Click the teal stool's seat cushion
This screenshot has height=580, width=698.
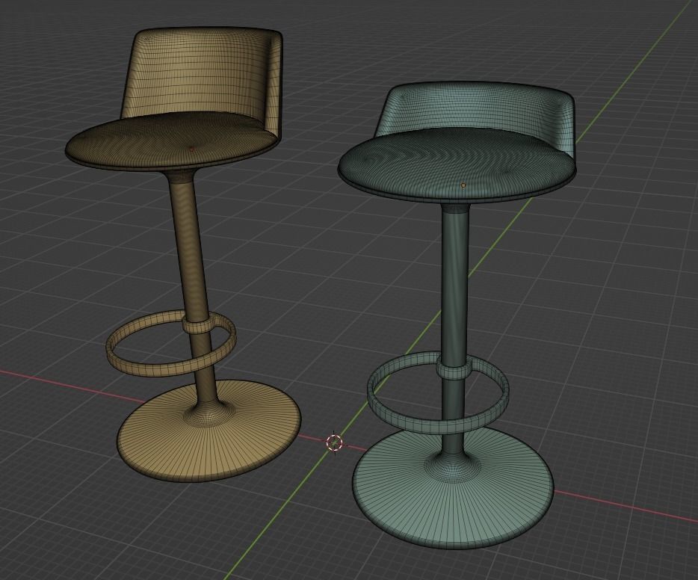pyautogui.click(x=457, y=164)
